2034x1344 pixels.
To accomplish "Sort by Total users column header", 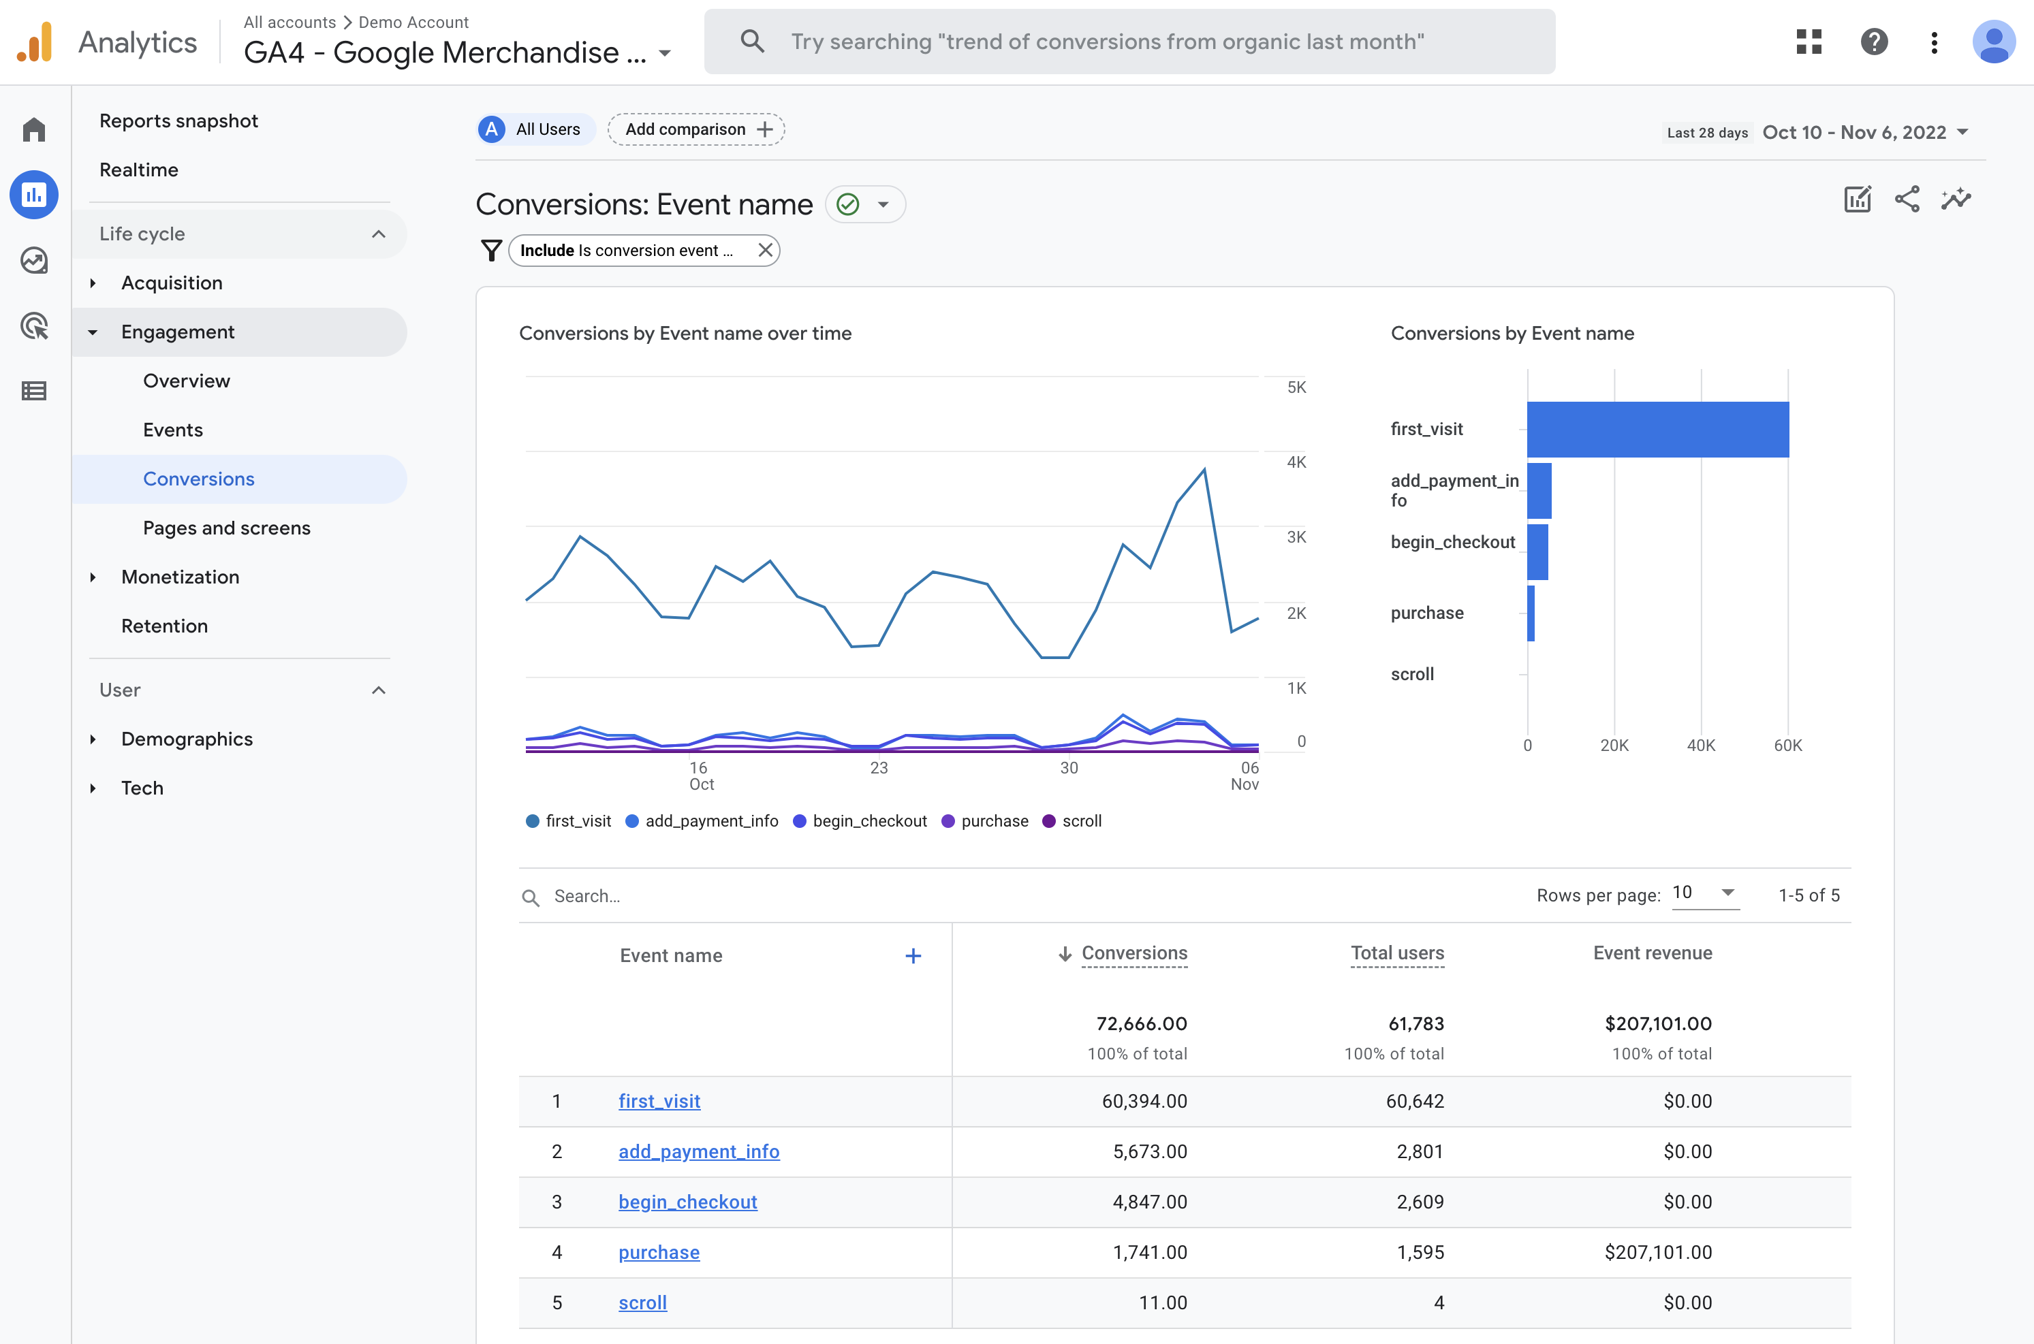I will [x=1397, y=953].
